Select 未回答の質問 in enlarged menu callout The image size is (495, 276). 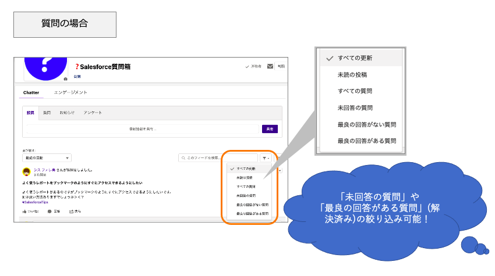point(361,107)
